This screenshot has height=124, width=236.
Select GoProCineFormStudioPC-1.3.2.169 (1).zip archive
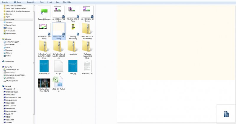44,50
